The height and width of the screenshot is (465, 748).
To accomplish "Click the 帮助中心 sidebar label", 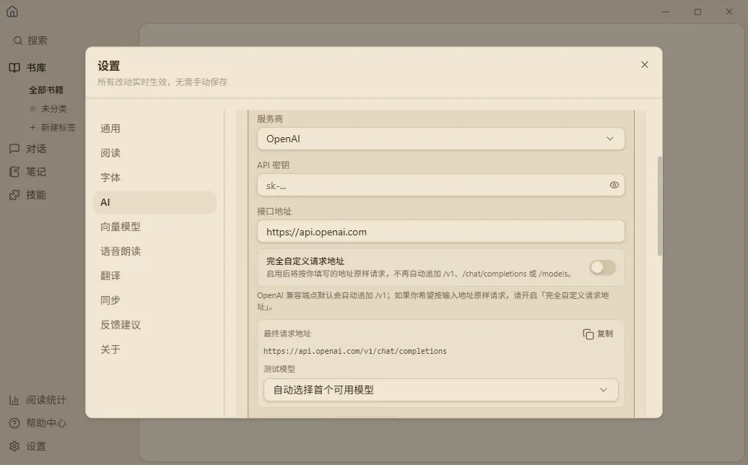I will 45,423.
